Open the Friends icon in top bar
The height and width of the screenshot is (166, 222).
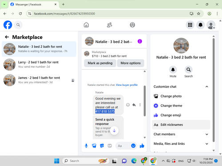(109, 25)
